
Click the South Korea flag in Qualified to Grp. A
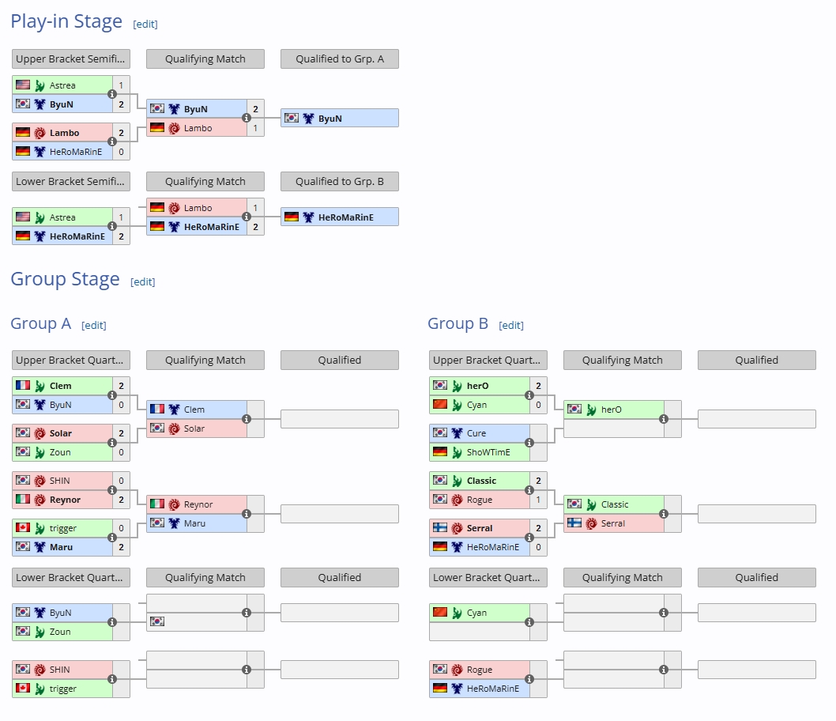click(292, 119)
